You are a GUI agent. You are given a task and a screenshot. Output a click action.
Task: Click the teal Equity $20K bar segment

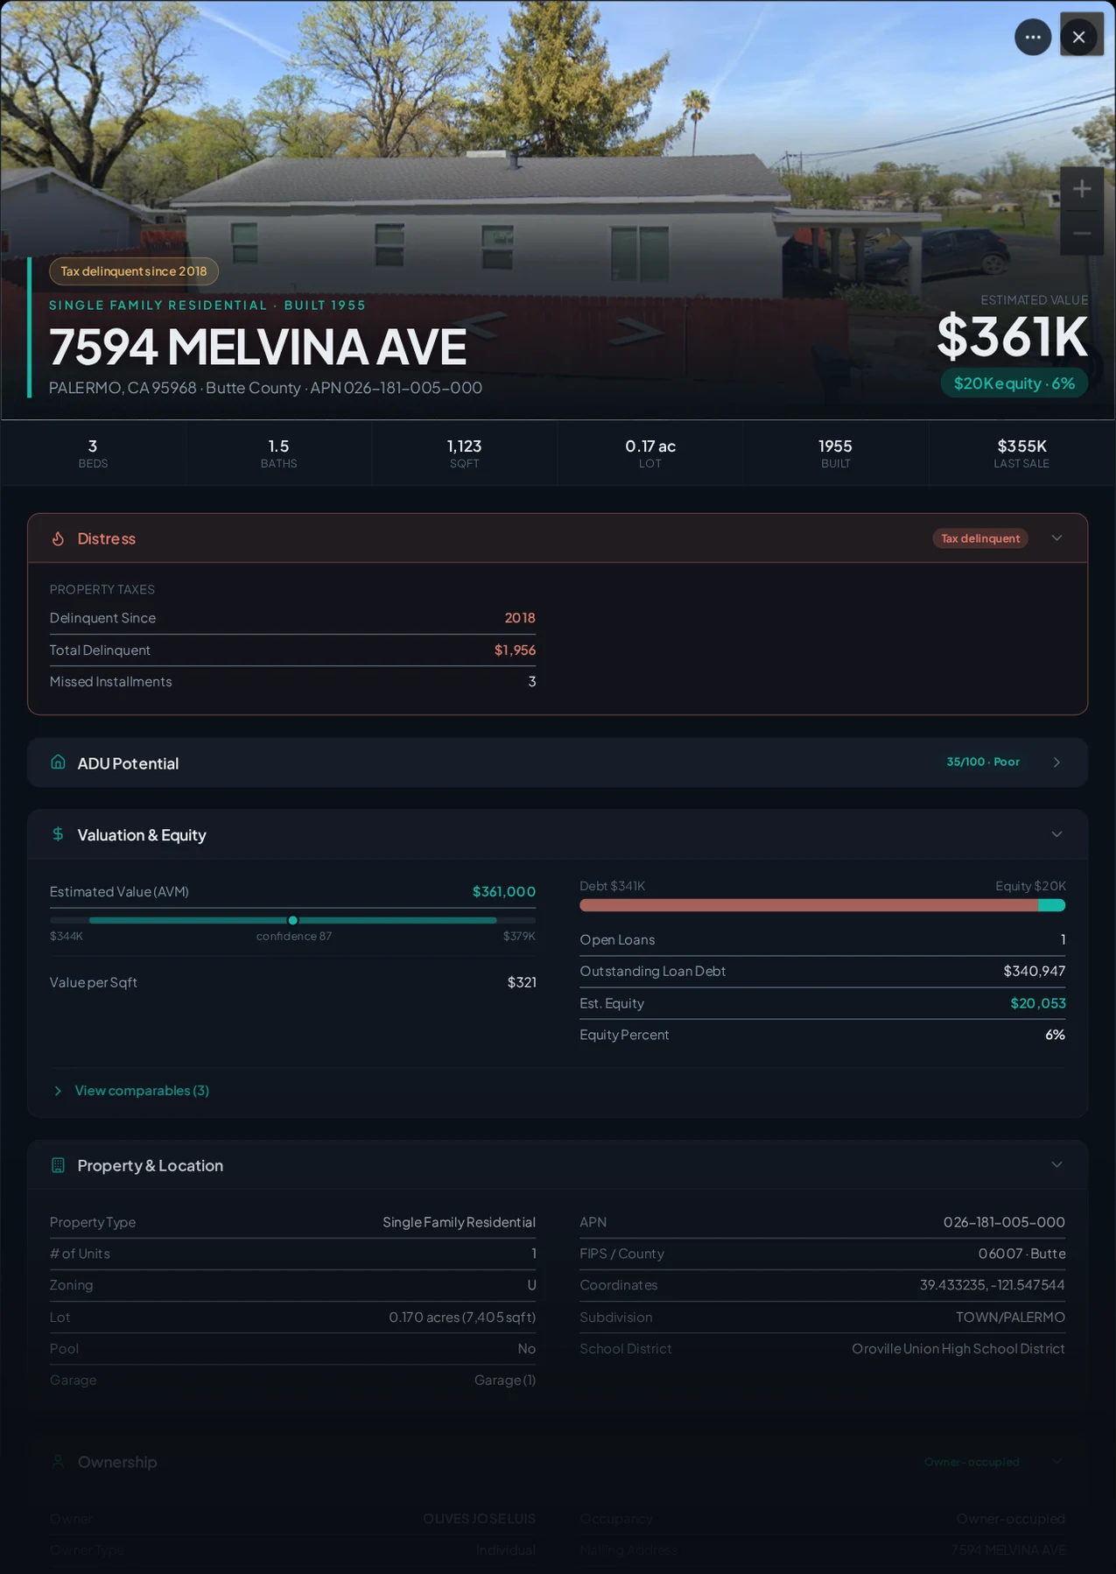[1052, 905]
